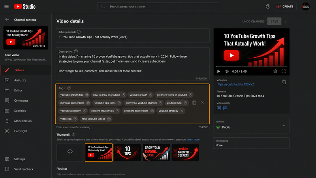Click the SAVE button
The image size is (316, 178).
[x=274, y=21]
